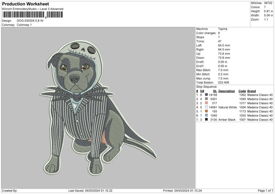Click the gray swatch for code 1040
275x194 pixels.
pos(206,99)
